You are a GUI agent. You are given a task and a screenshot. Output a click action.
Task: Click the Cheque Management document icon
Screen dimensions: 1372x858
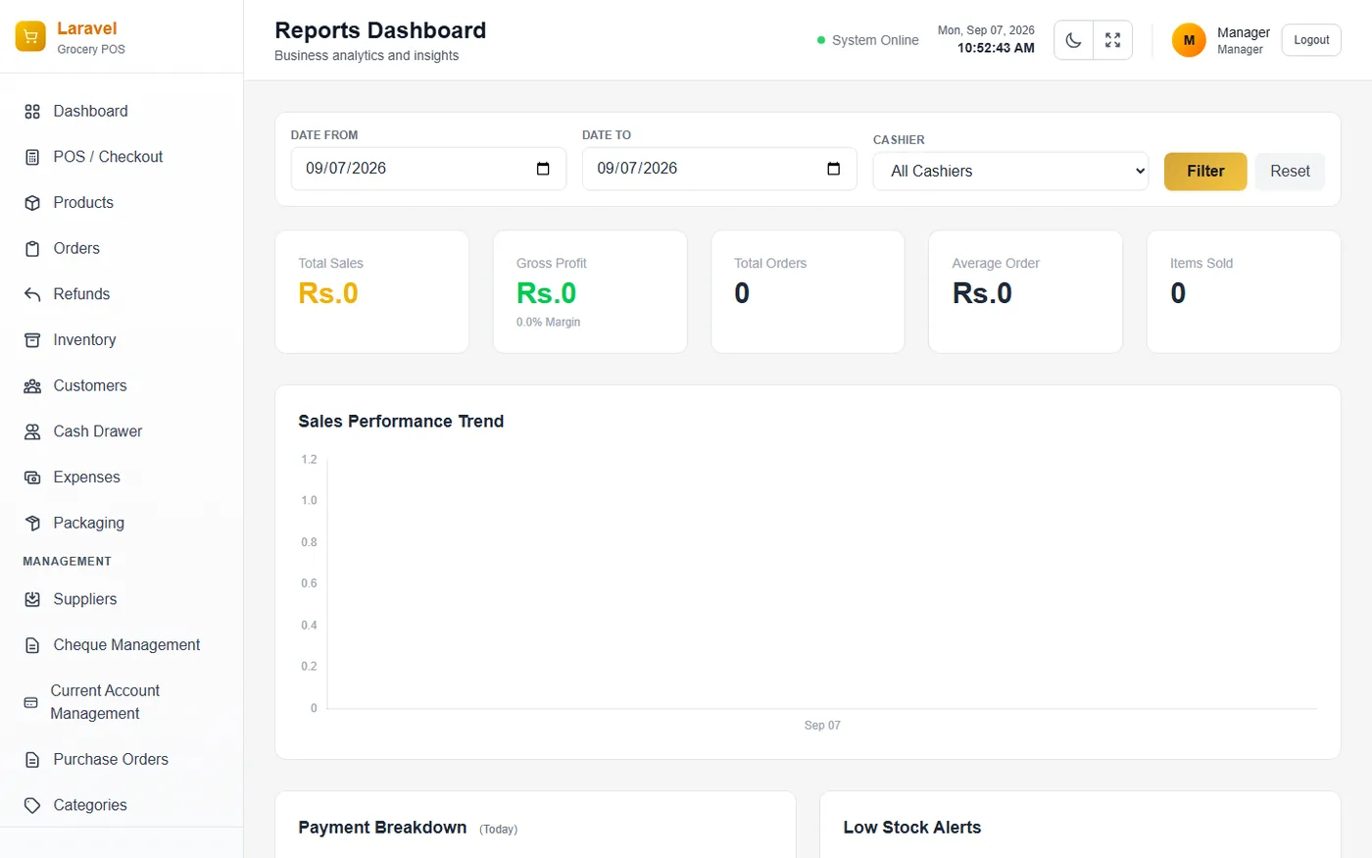tap(32, 645)
